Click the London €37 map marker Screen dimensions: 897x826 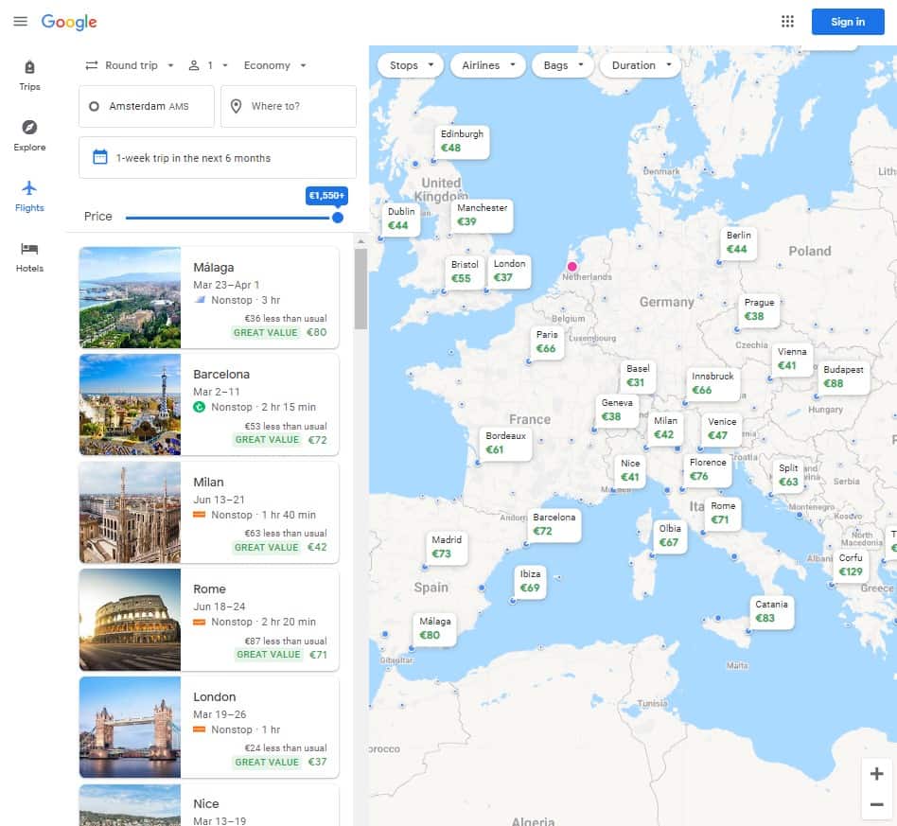click(x=509, y=271)
